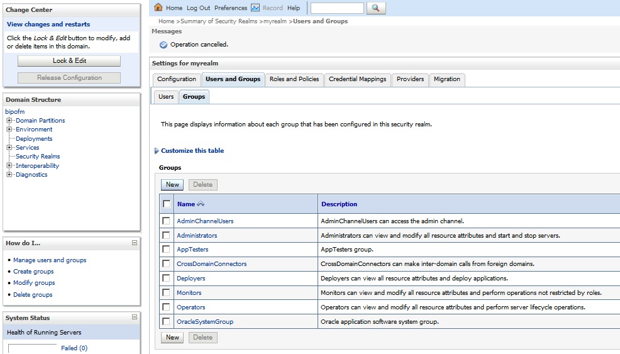This screenshot has height=354, width=620.
Task: Expand Environment tree node
Action: pos(9,129)
